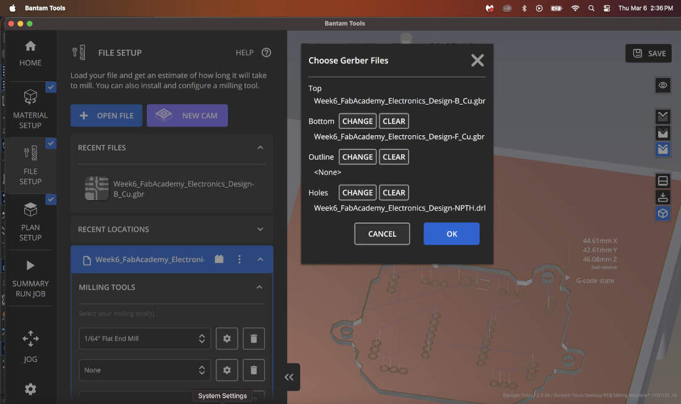Image resolution: width=681 pixels, height=404 pixels.
Task: Open settings for the None tool row
Action: pyautogui.click(x=227, y=370)
